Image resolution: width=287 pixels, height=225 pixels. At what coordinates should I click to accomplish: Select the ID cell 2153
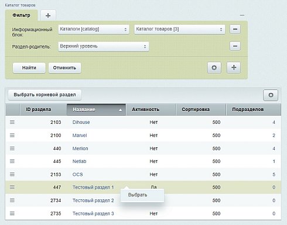[x=56, y=174]
